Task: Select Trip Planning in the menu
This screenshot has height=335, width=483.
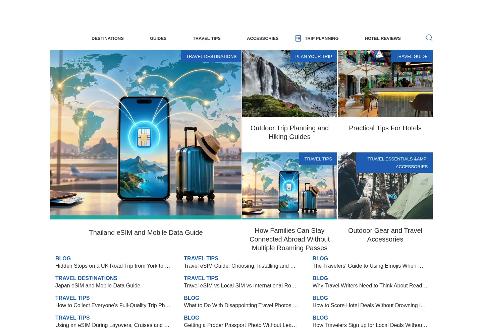Action: (x=321, y=39)
